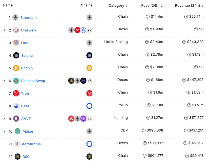Click Aerodrome's $977,192 fees value
Viewport: 206px width, 163px height.
tap(155, 143)
